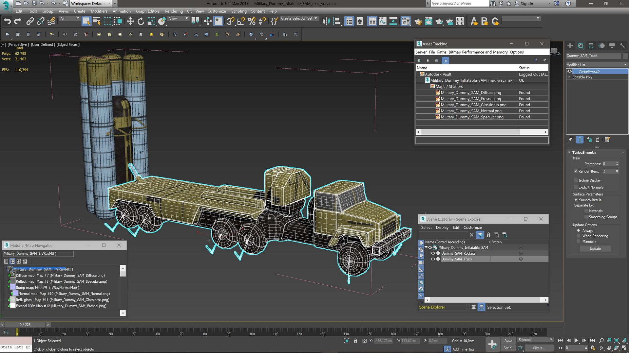This screenshot has width=629, height=353.
Task: Open the Modifier List dropdown
Action: (597, 65)
